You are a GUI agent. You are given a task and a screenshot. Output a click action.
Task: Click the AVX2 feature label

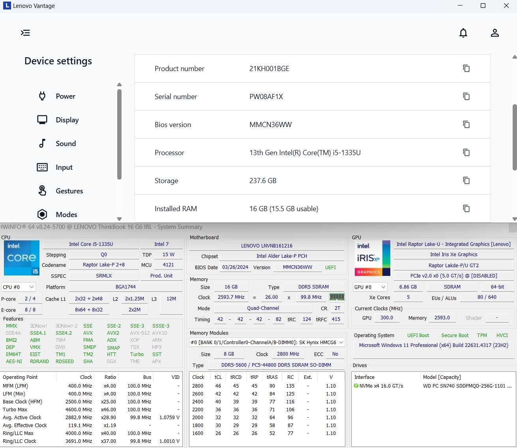coord(113,333)
